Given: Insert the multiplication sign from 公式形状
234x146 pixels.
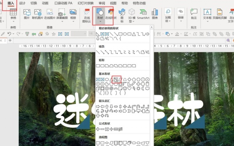Looking at the screenshot, I should (x=107, y=129).
